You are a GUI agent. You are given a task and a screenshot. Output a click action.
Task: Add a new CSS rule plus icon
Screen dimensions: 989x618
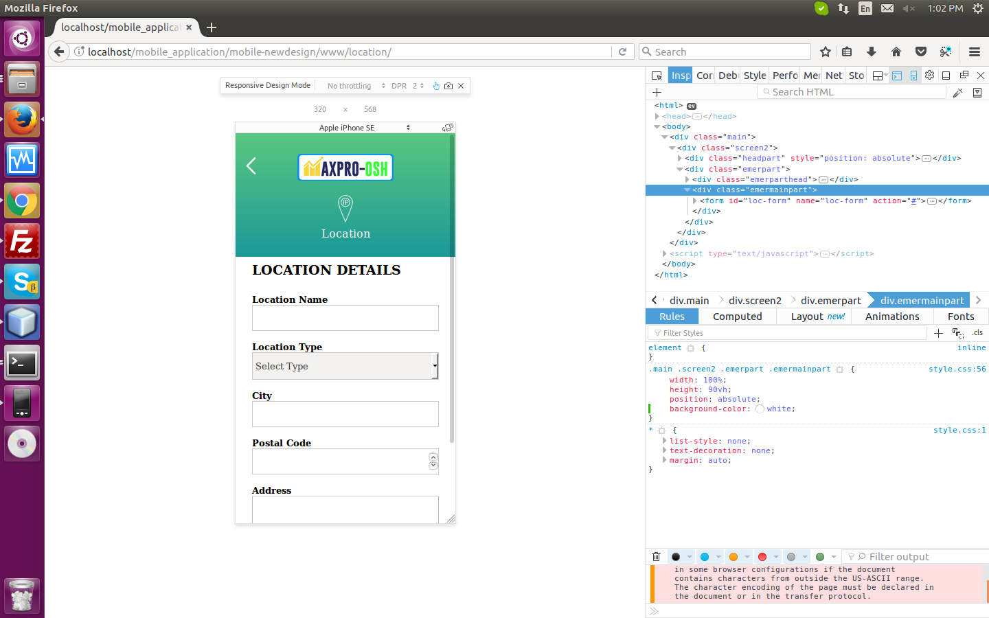click(938, 333)
